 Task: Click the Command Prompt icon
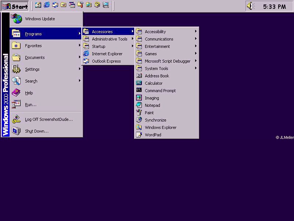(139, 90)
